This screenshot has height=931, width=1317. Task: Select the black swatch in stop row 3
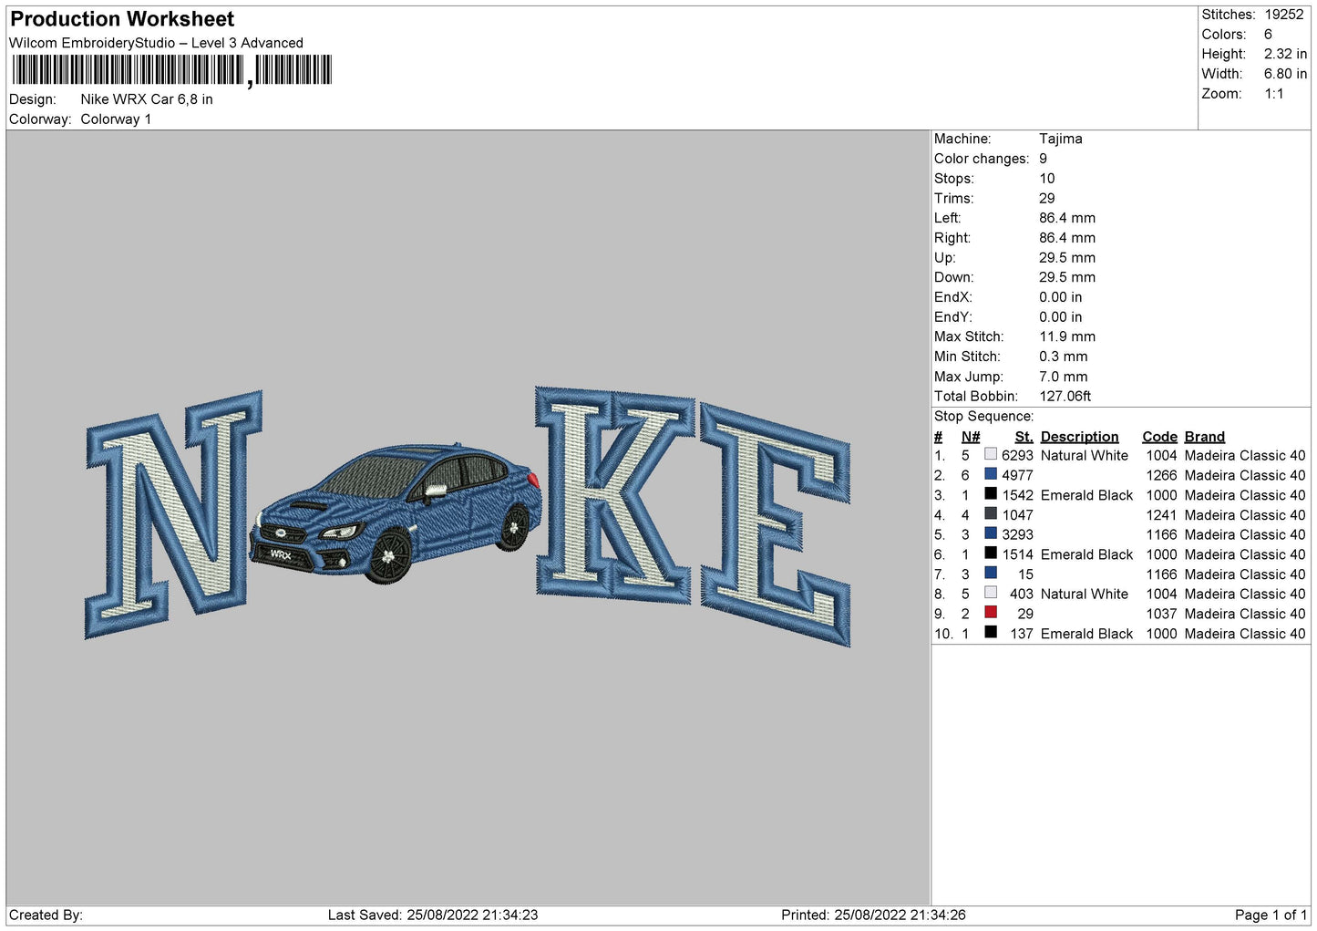(x=991, y=494)
